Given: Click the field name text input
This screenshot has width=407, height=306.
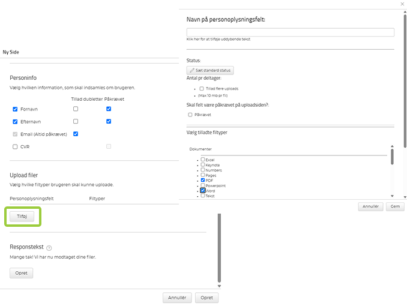Looking at the screenshot, I should click(290, 32).
